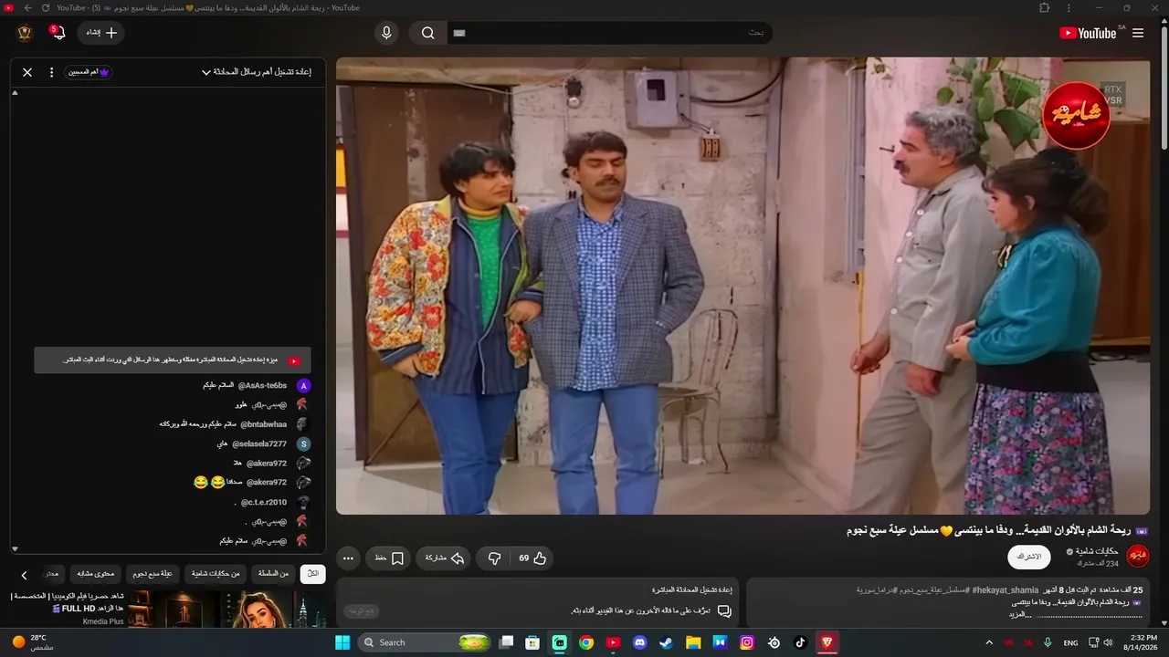
Task: Select the محتوى مشابه filter chip
Action: tap(96, 574)
